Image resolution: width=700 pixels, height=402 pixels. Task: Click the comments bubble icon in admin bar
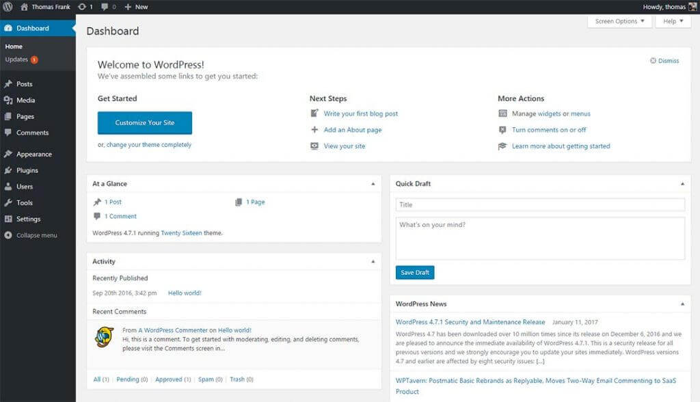coord(105,7)
